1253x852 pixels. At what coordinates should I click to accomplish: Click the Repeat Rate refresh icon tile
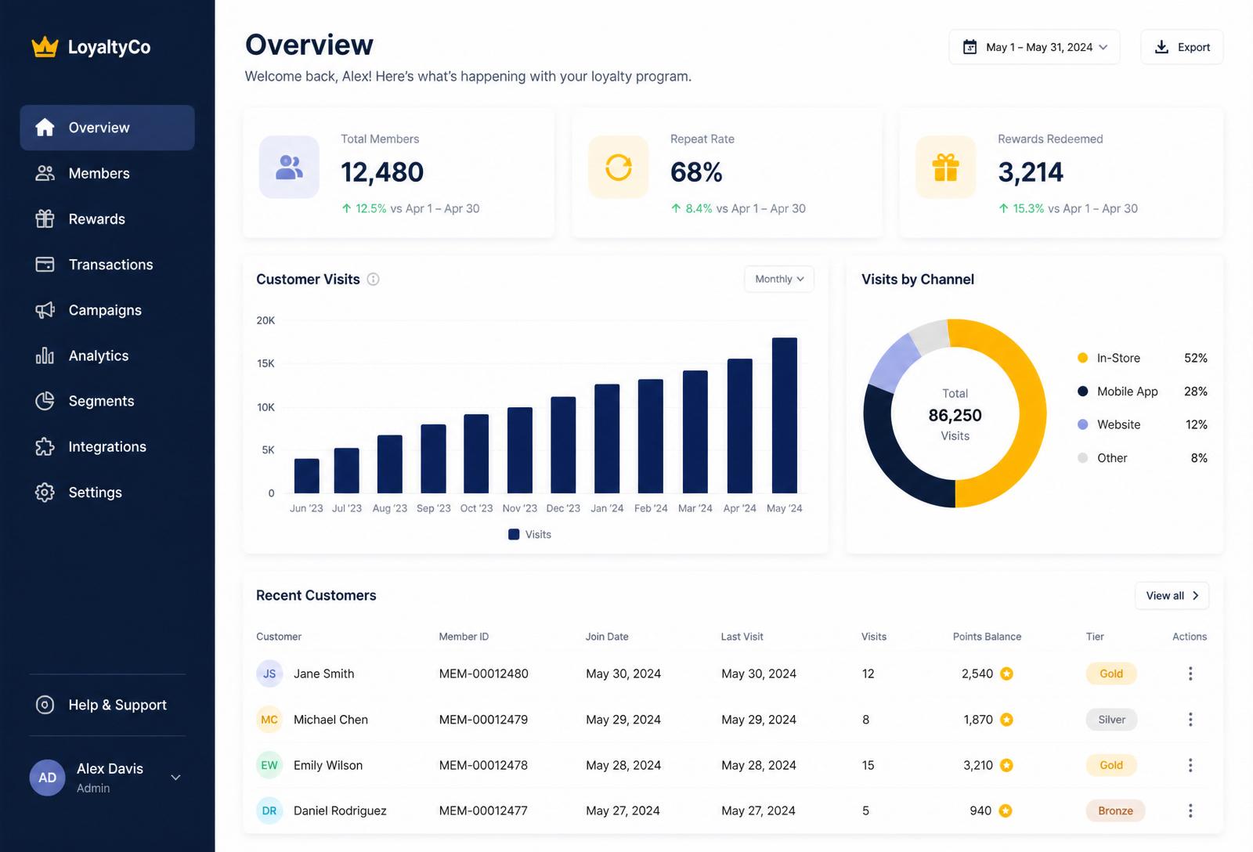[x=618, y=167]
